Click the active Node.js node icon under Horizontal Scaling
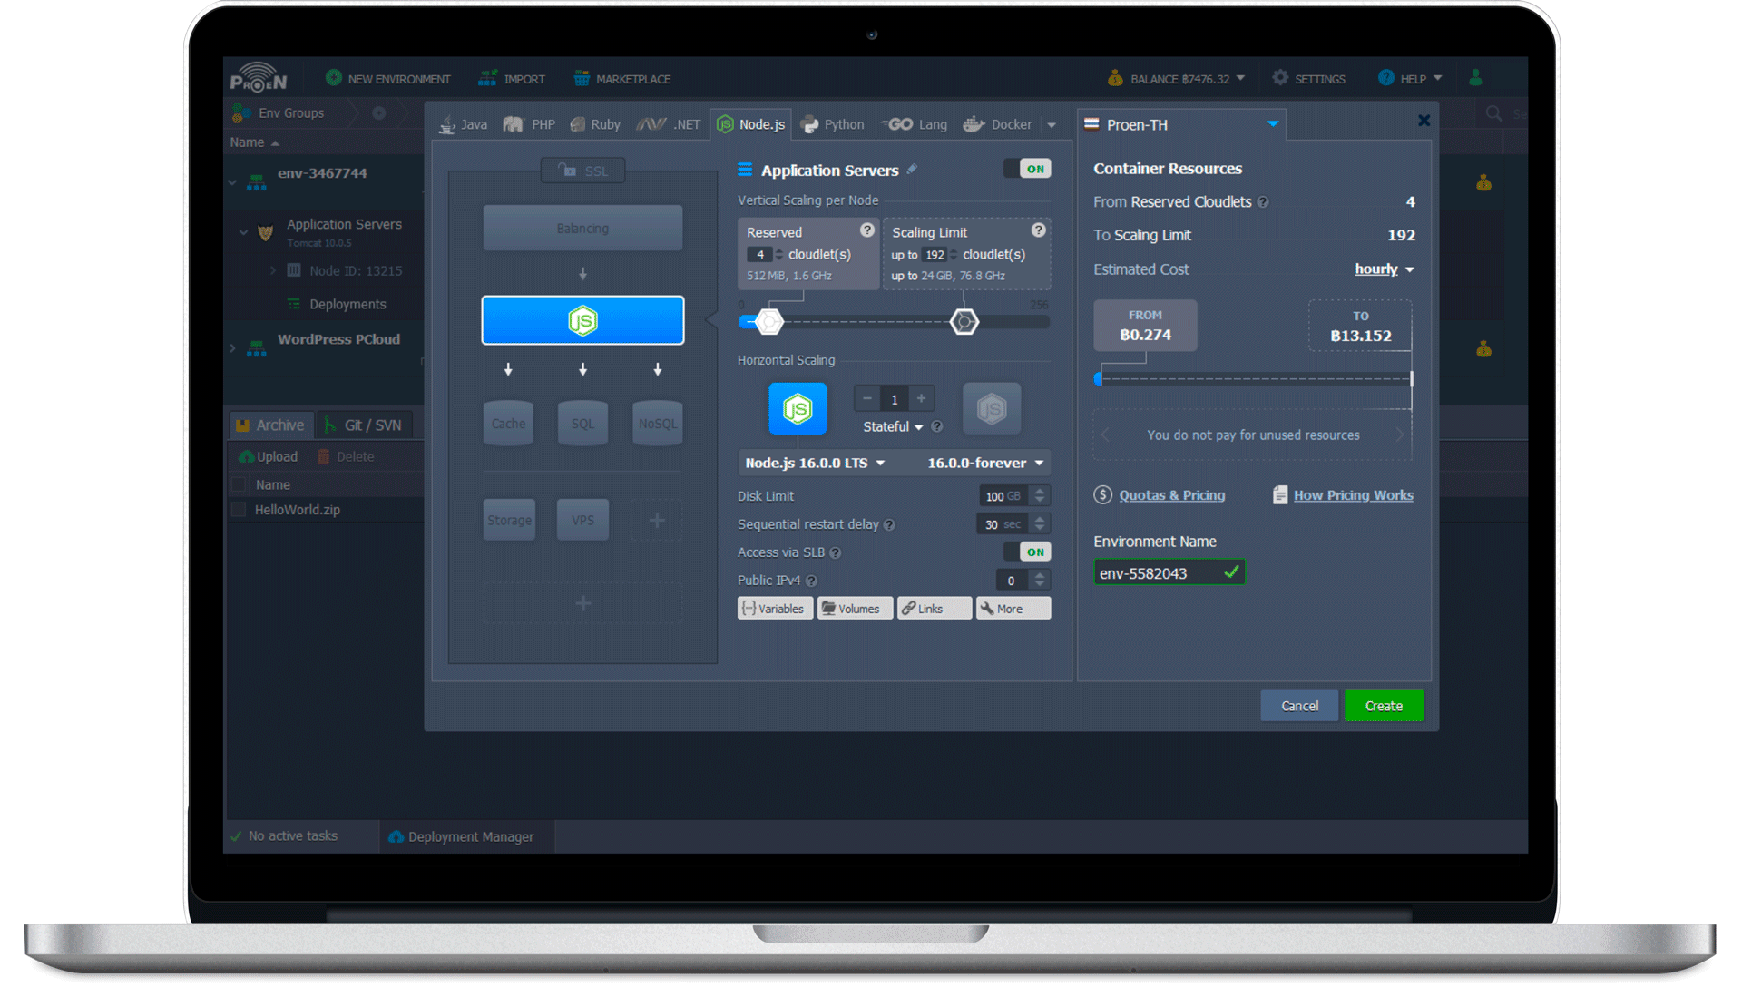The image size is (1742, 1006). pyautogui.click(x=798, y=409)
